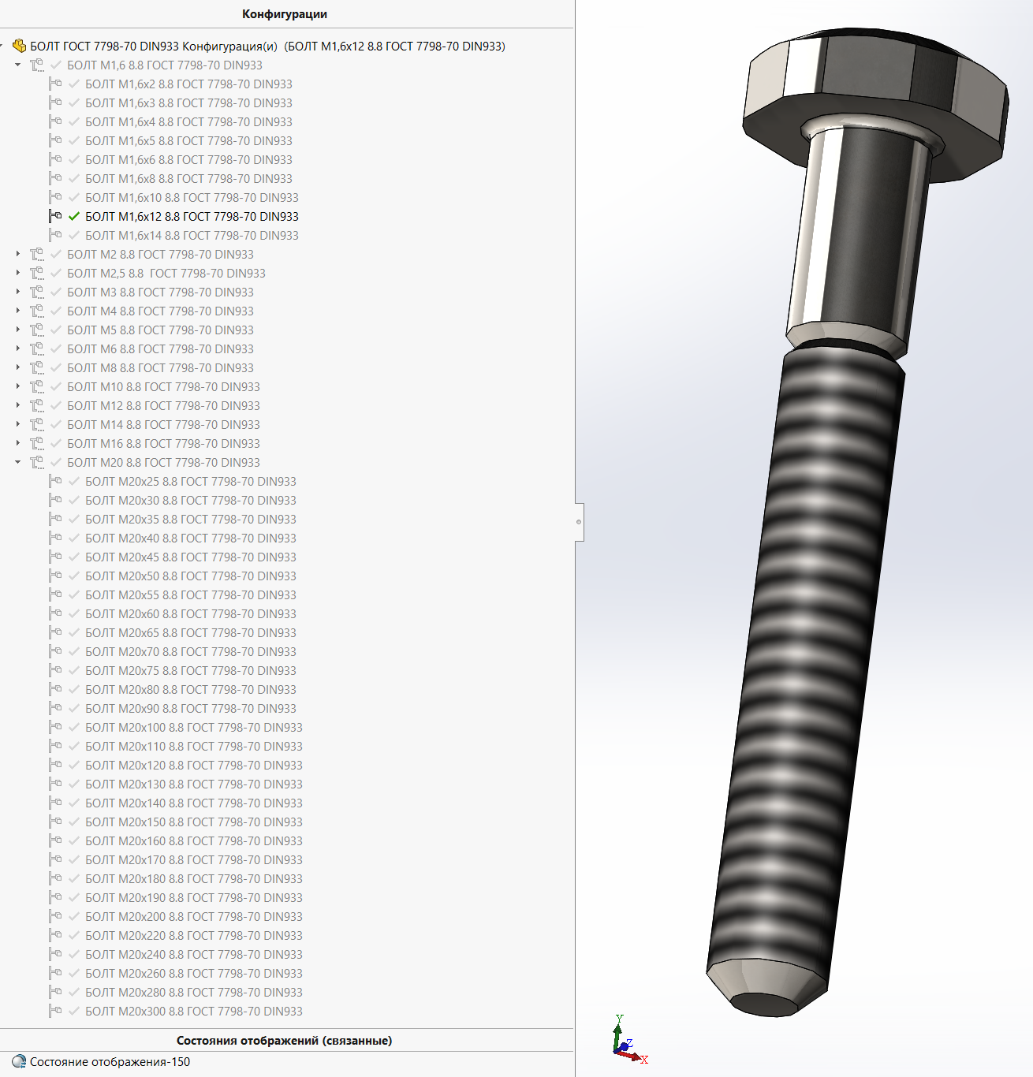Select configuration БОЛТ M20x180 8.8 ГОСТ 7798-70 DIN933
1033x1077 pixels.
(194, 878)
